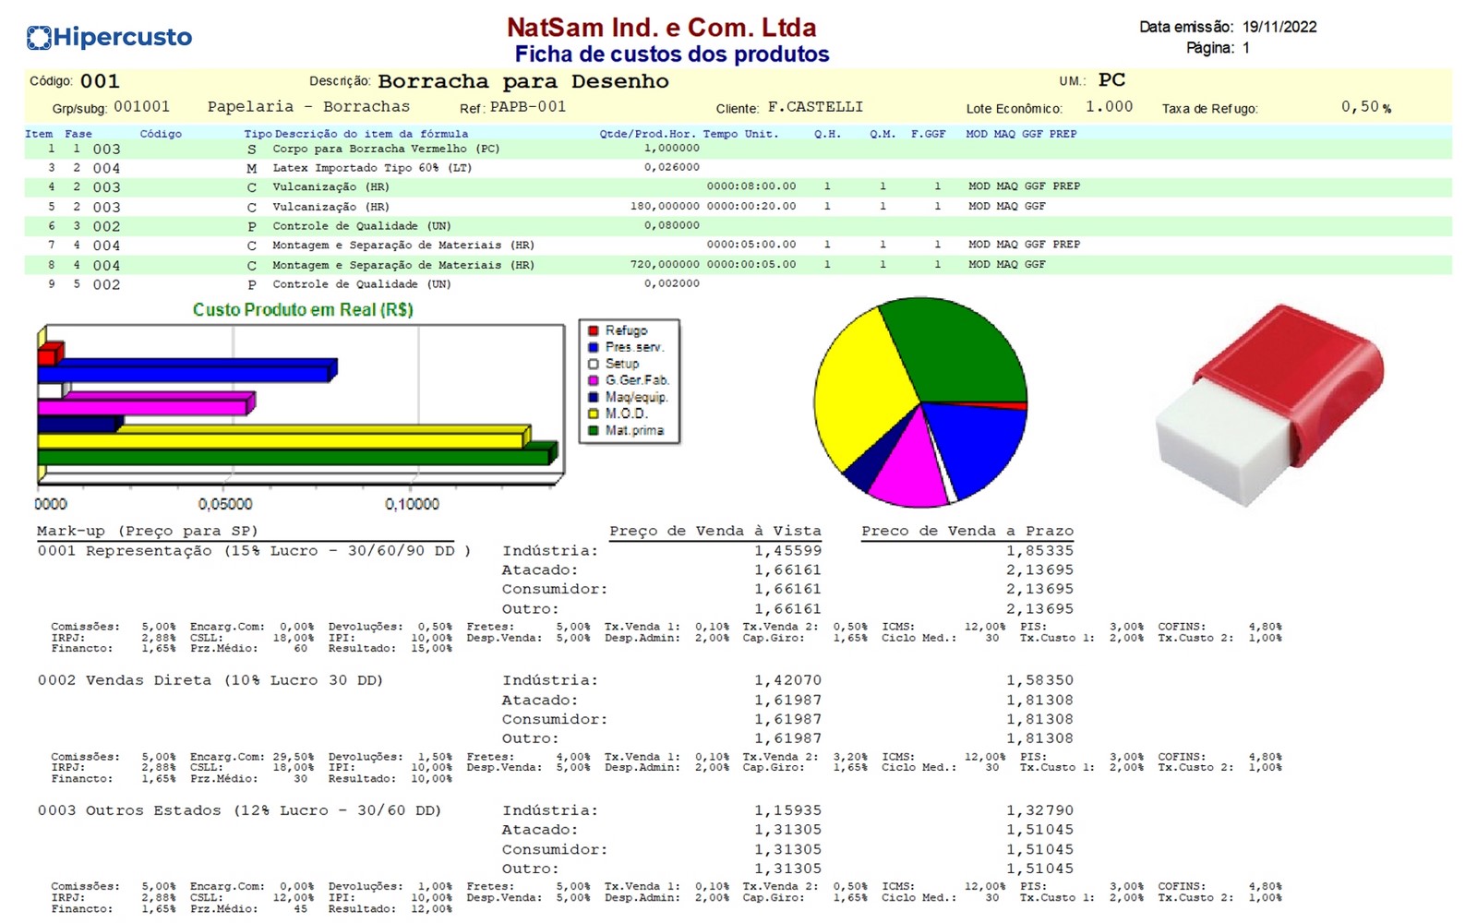Image resolution: width=1477 pixels, height=923 pixels.
Task: Click the Indústria price '1,15935'
Action: [x=787, y=811]
